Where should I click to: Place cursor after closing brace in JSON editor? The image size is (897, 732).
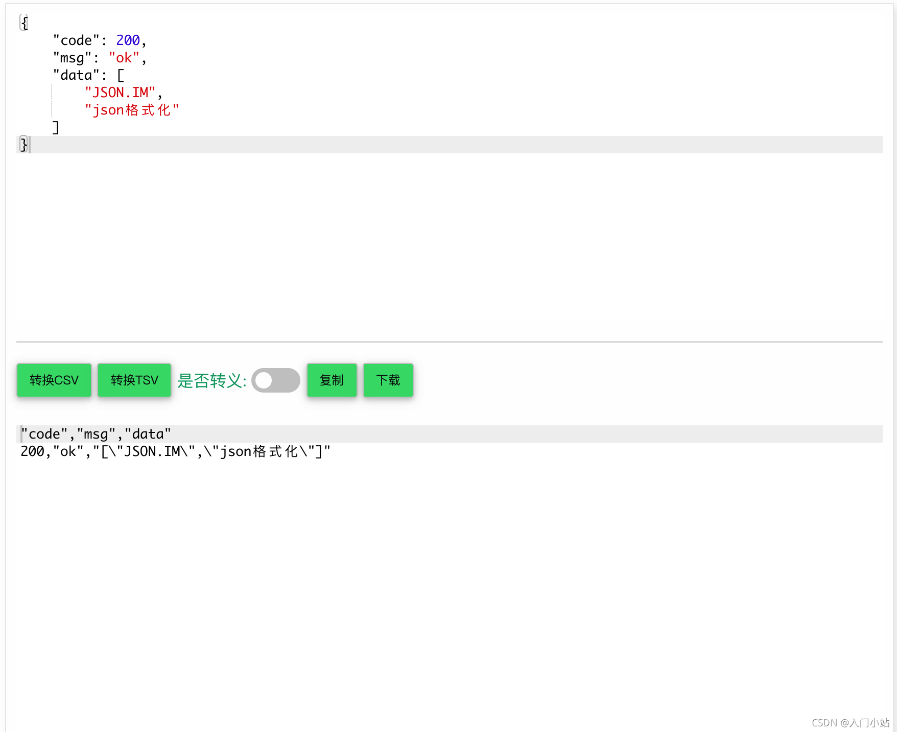tap(29, 145)
